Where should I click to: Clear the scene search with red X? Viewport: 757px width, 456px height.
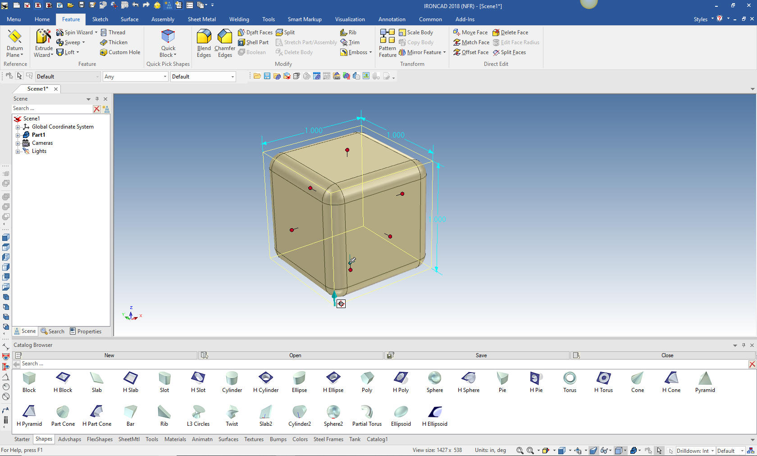(x=96, y=109)
